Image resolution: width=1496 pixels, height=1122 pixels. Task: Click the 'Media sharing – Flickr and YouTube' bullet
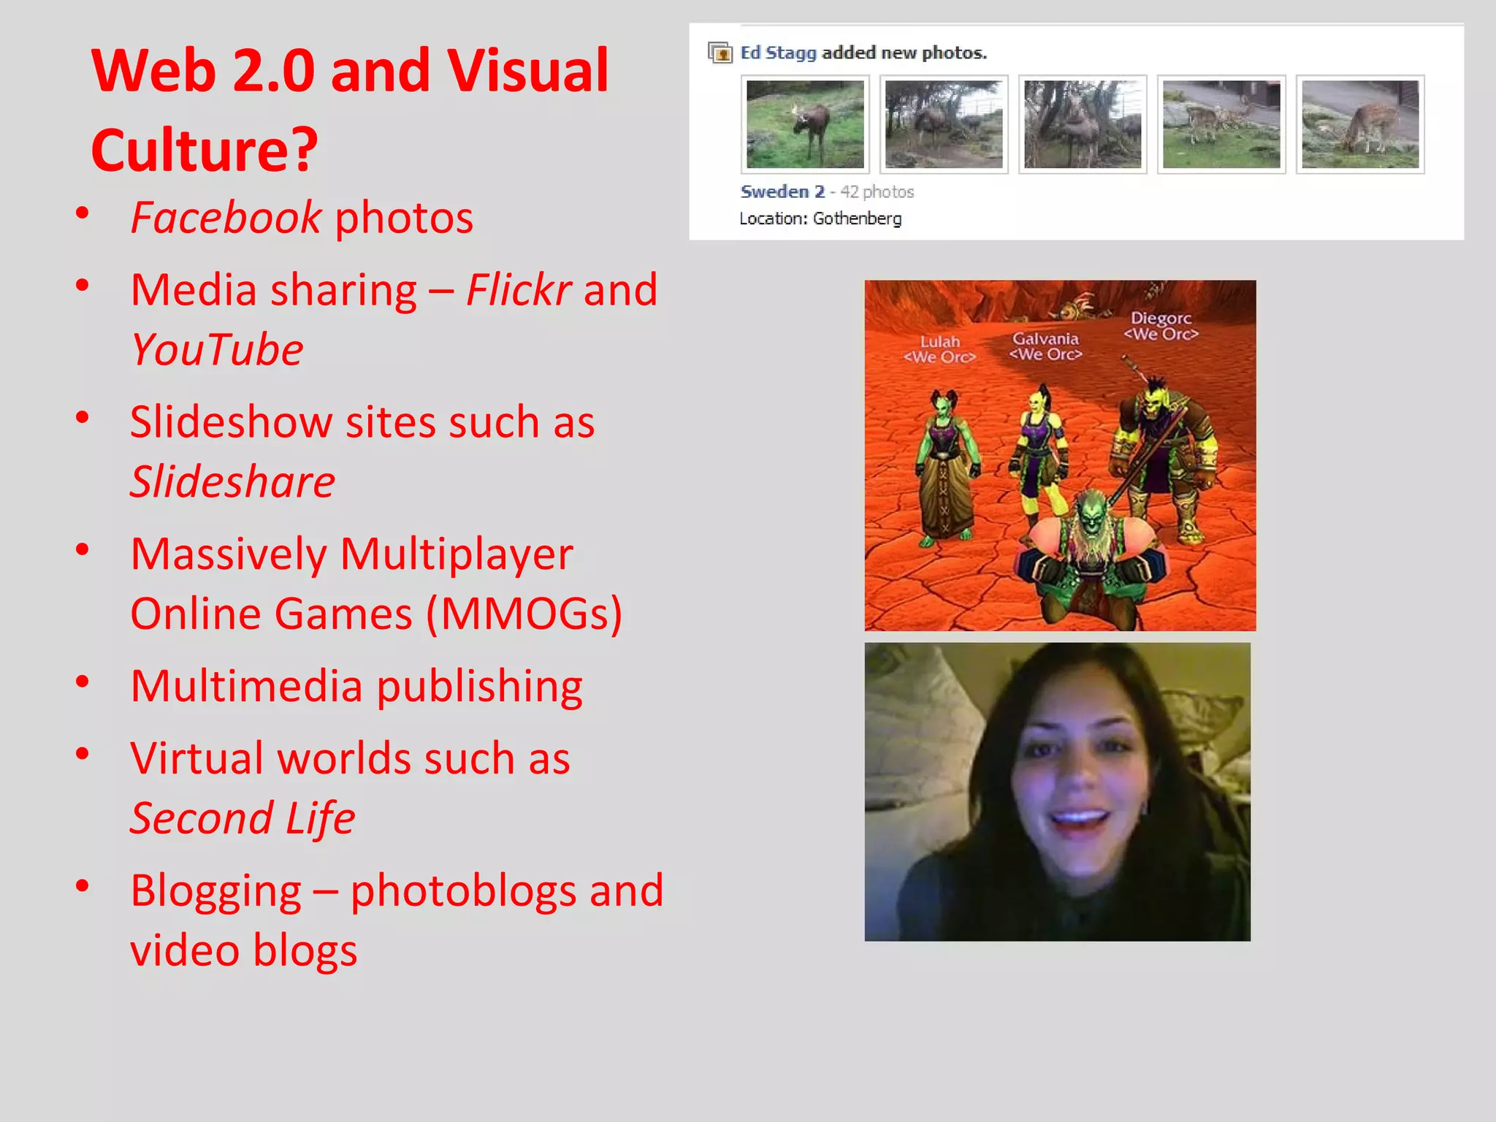pyautogui.click(x=394, y=319)
